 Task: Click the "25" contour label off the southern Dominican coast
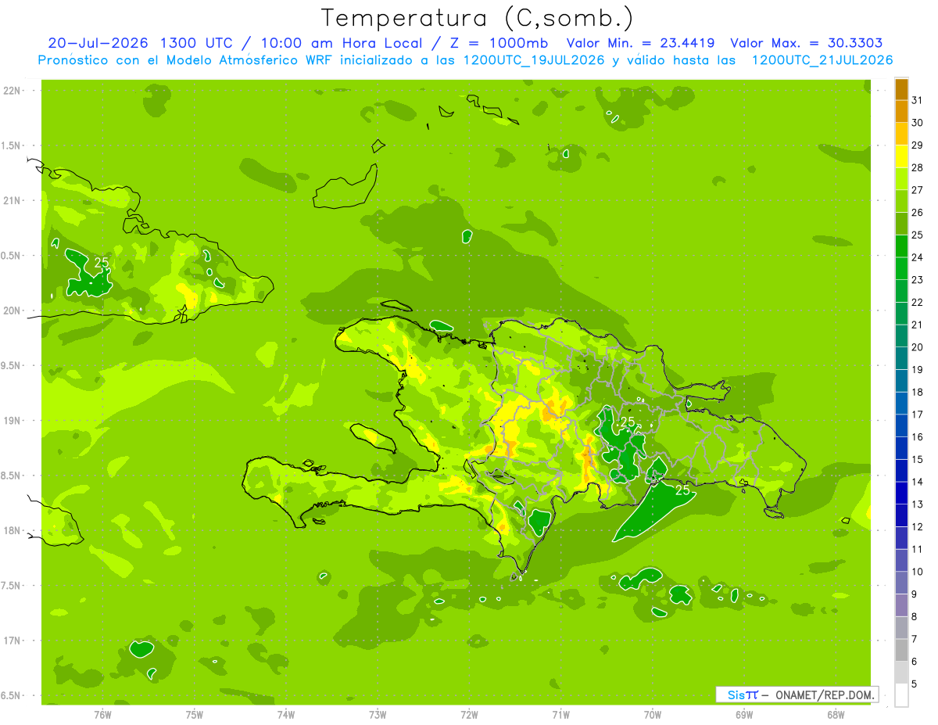coord(682,490)
